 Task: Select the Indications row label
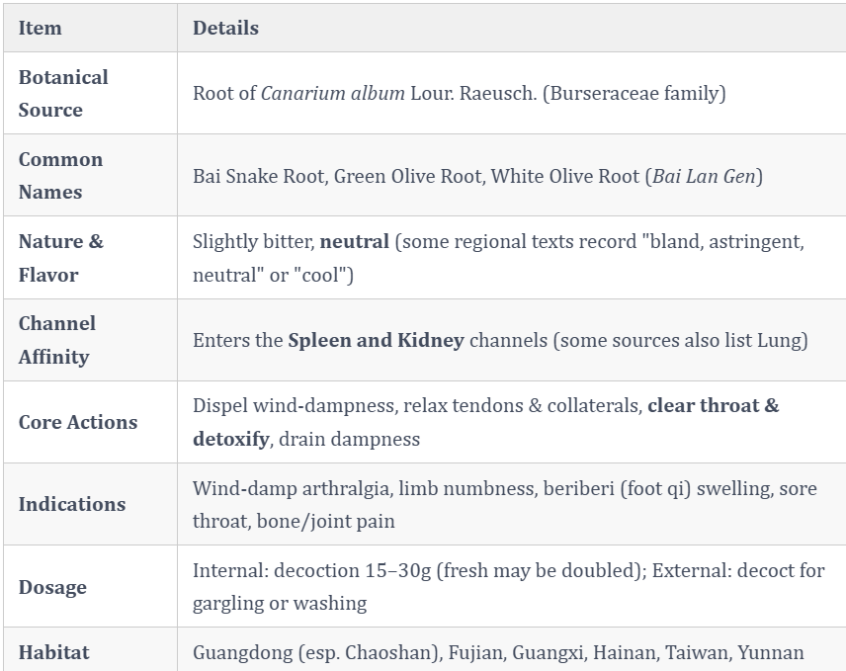coord(72,504)
